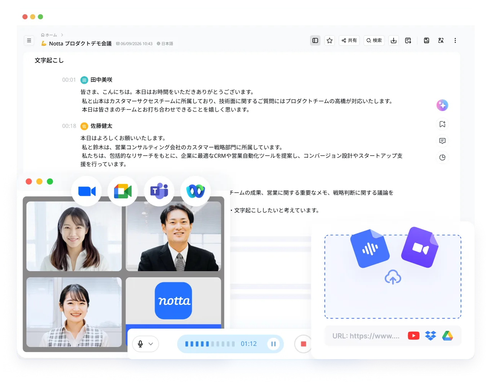
Task: Click 田中美咲's teal avatar badge
Action: coord(84,80)
